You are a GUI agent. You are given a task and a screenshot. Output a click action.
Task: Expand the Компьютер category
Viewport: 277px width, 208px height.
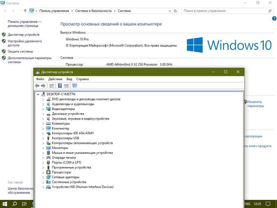pos(43,129)
